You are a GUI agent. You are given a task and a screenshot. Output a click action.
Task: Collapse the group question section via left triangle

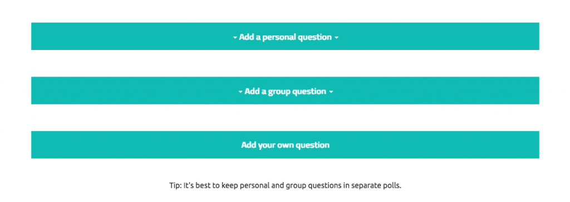tap(240, 92)
